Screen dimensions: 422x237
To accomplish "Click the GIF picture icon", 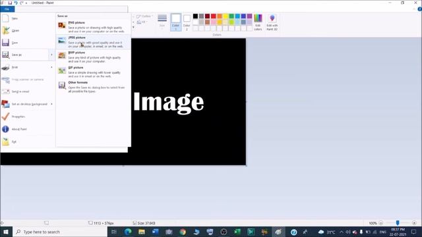I will click(62, 70).
